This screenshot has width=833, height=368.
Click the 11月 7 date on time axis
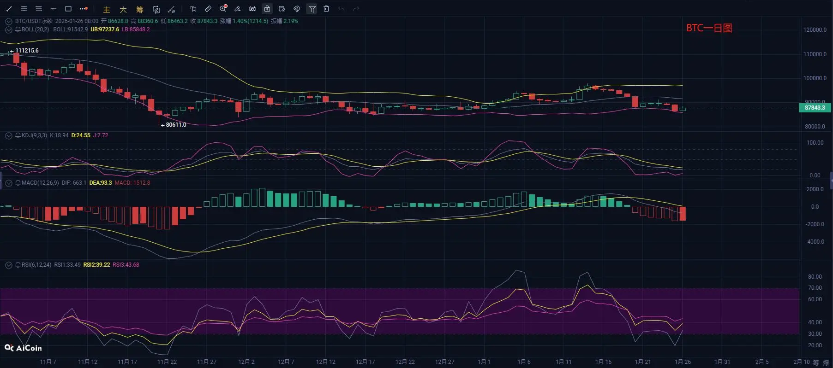pos(48,362)
